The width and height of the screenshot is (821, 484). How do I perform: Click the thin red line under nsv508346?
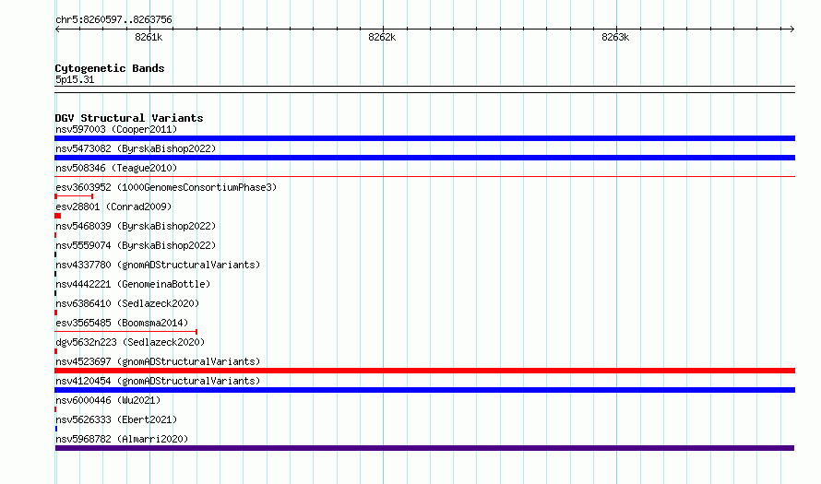click(x=424, y=177)
